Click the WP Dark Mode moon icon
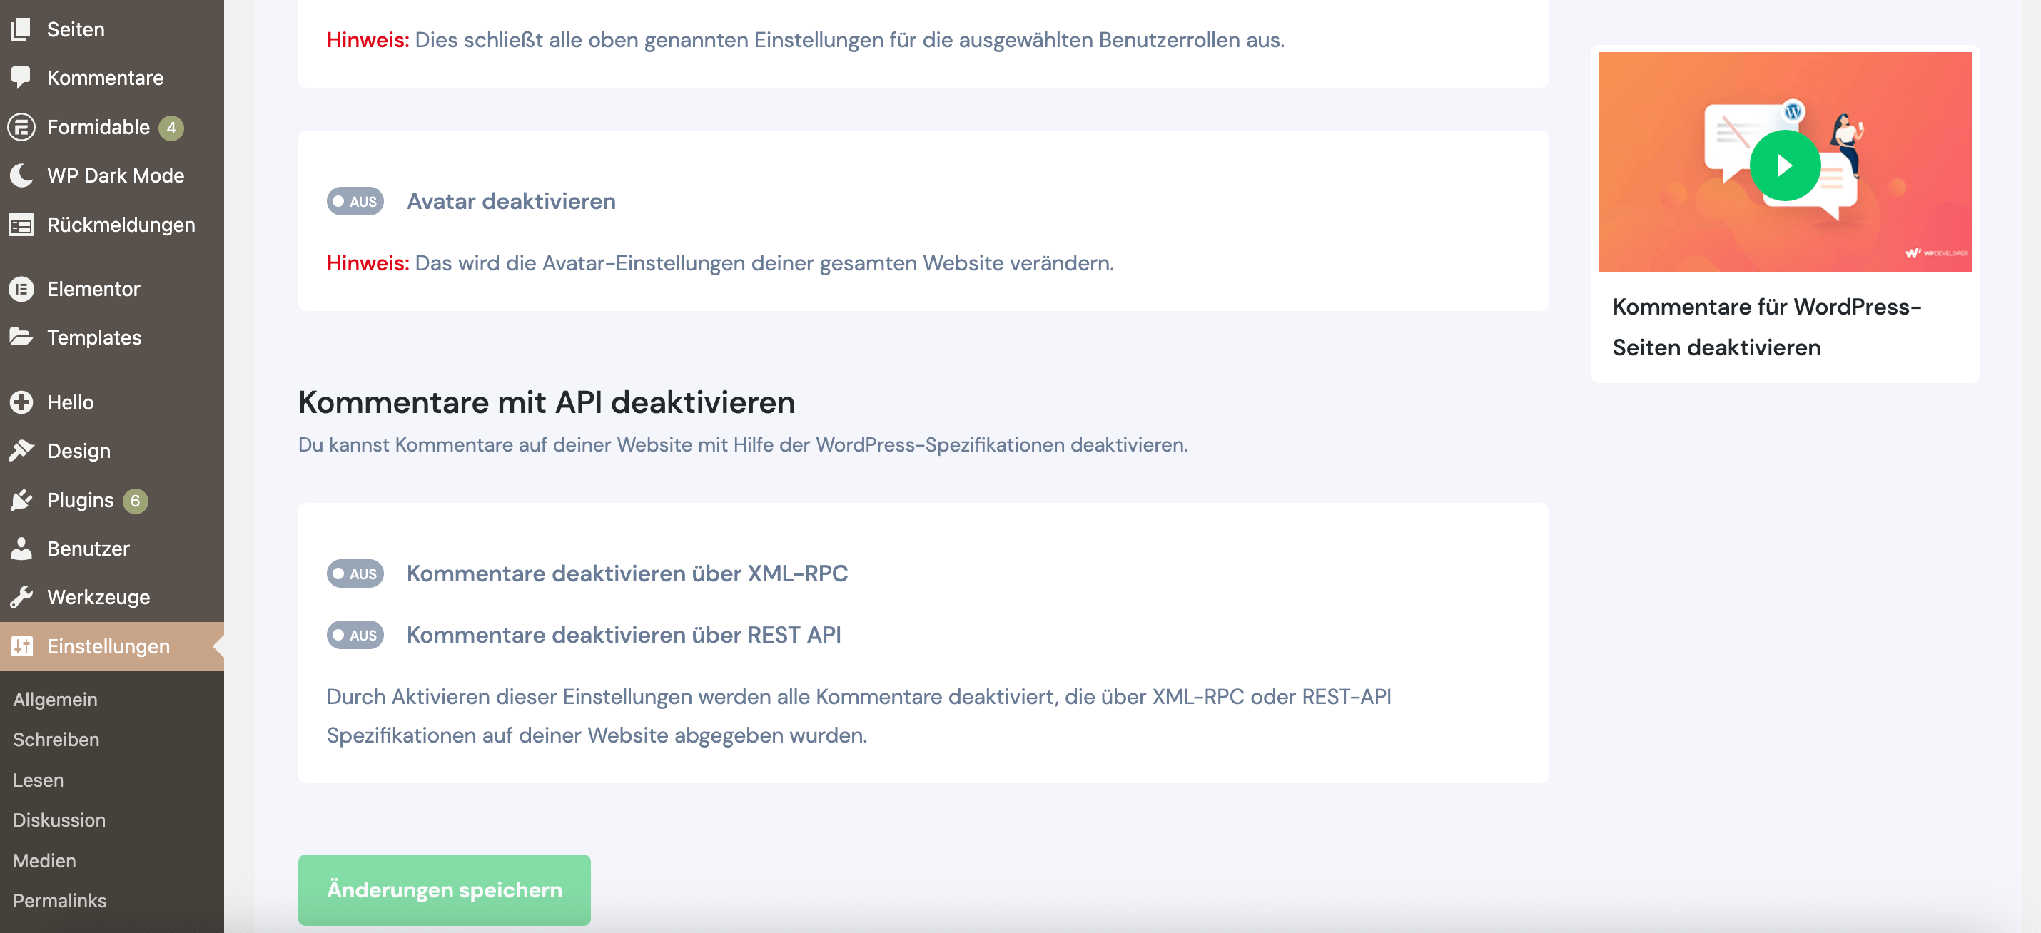The height and width of the screenshot is (933, 2041). coord(21,175)
